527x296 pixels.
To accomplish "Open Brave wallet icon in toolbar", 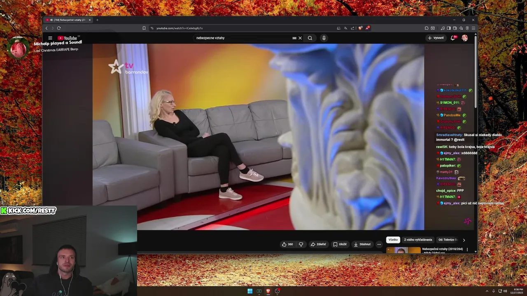I will coord(455,28).
